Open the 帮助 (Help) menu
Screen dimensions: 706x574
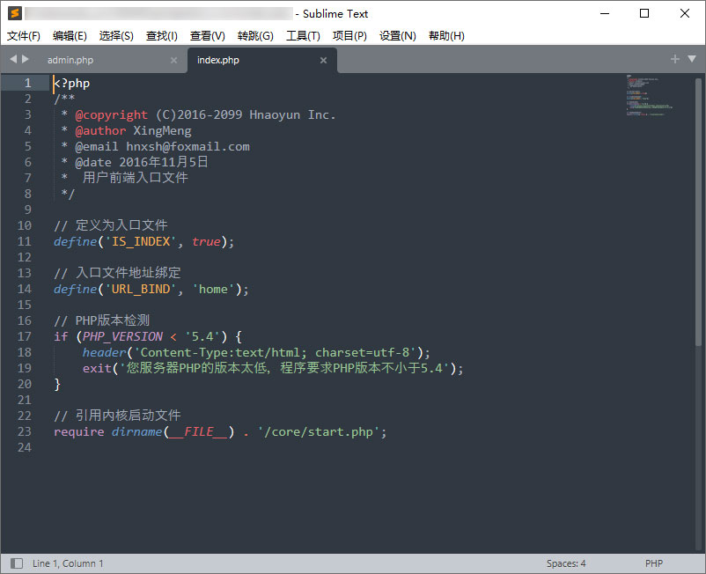click(445, 35)
